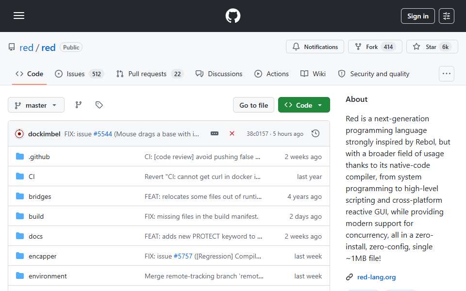The image size is (466, 291).
Task: Click the Fork count 414
Action: pos(388,47)
